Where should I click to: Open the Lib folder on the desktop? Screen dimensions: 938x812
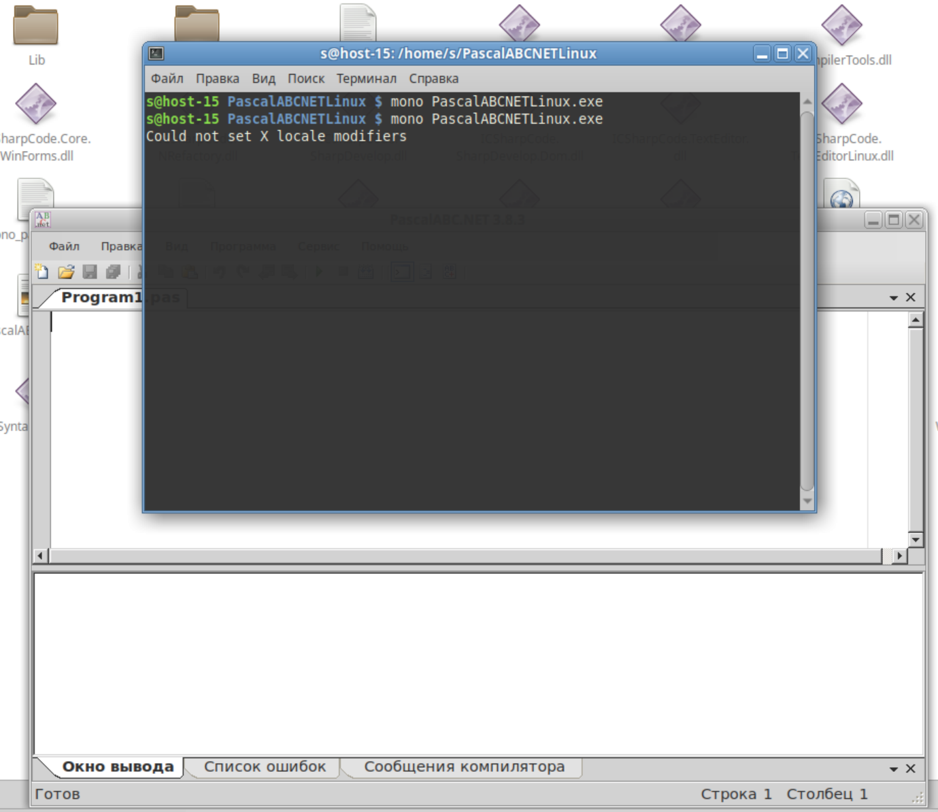(36, 26)
